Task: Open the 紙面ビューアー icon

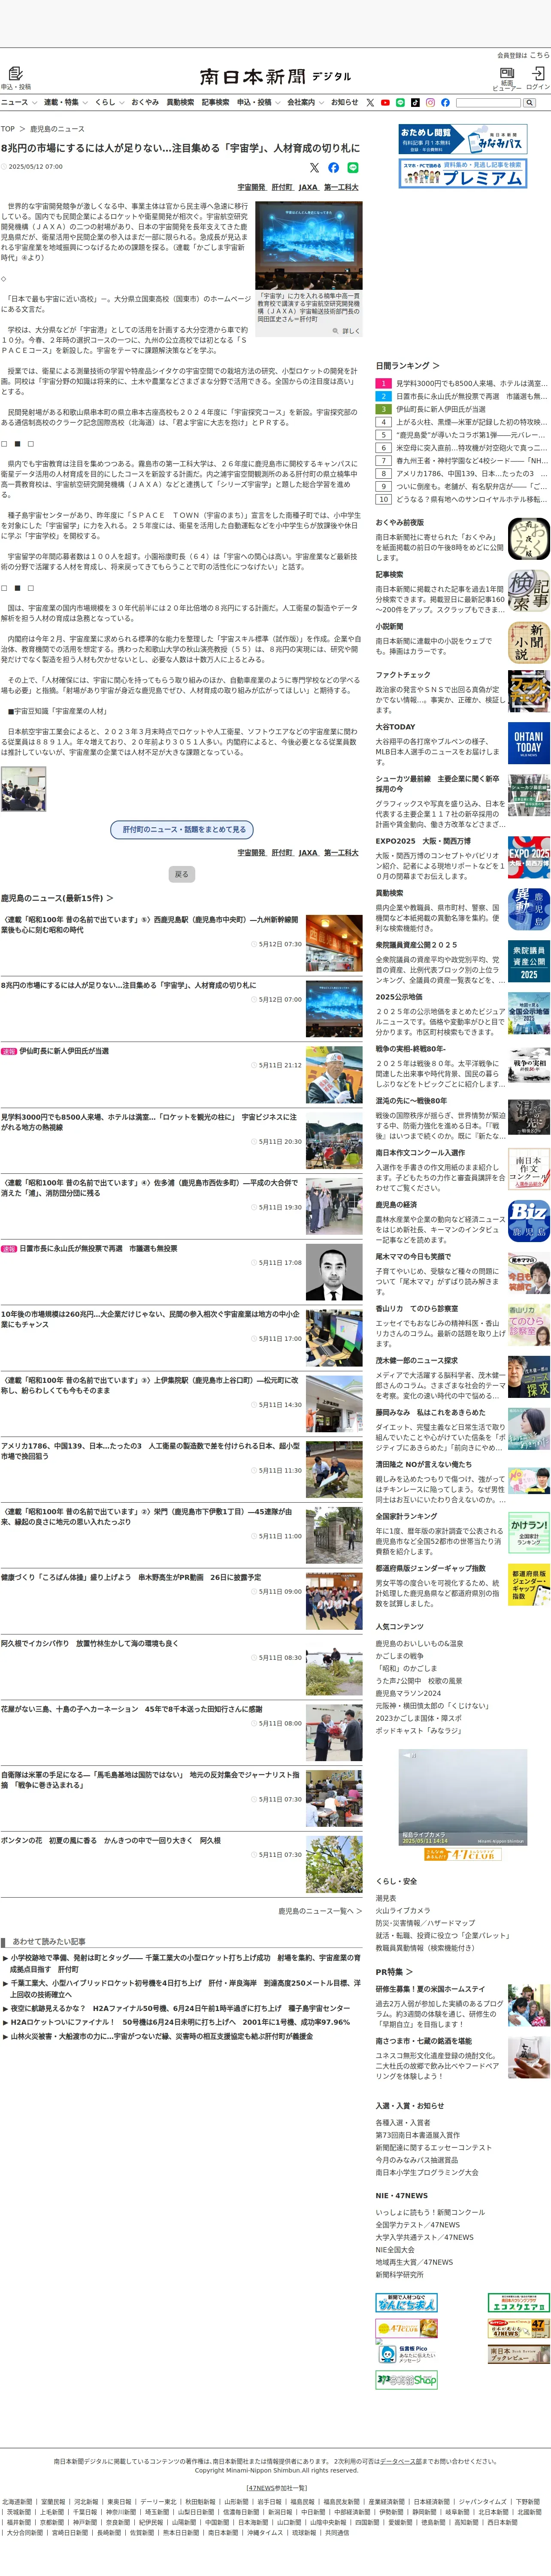Action: click(x=507, y=73)
